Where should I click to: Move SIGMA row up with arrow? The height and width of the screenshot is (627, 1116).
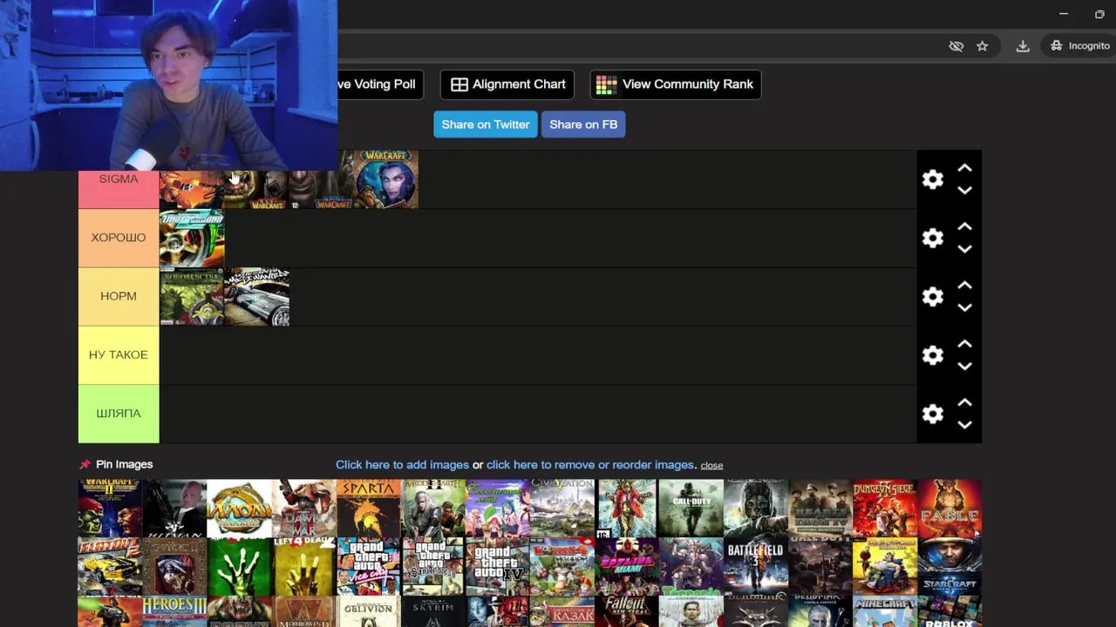pos(964,168)
